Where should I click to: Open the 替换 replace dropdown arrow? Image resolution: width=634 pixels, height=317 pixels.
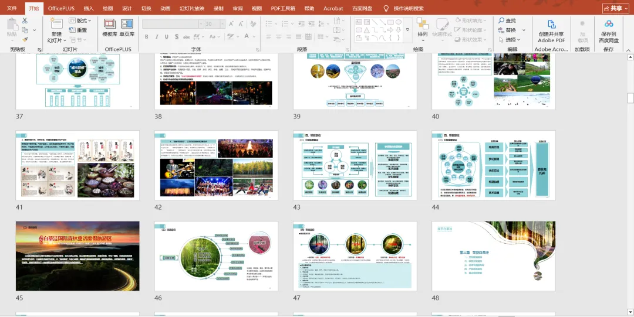(x=524, y=30)
